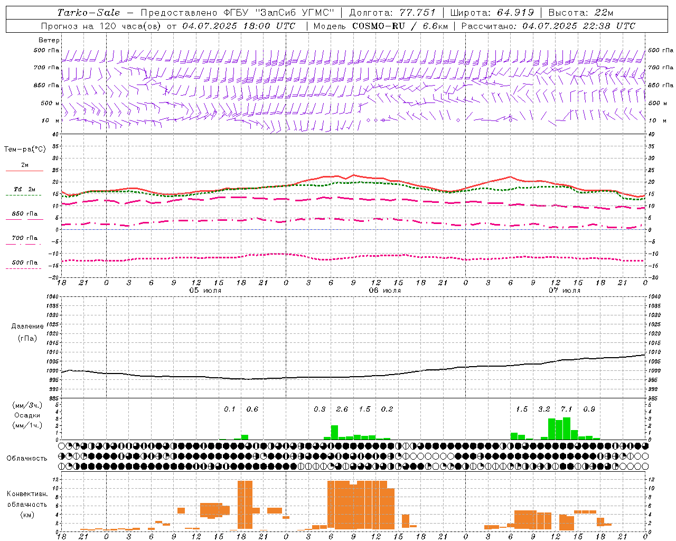Click the 06 июля date label
This screenshot has height=541, width=676.
coord(385,291)
